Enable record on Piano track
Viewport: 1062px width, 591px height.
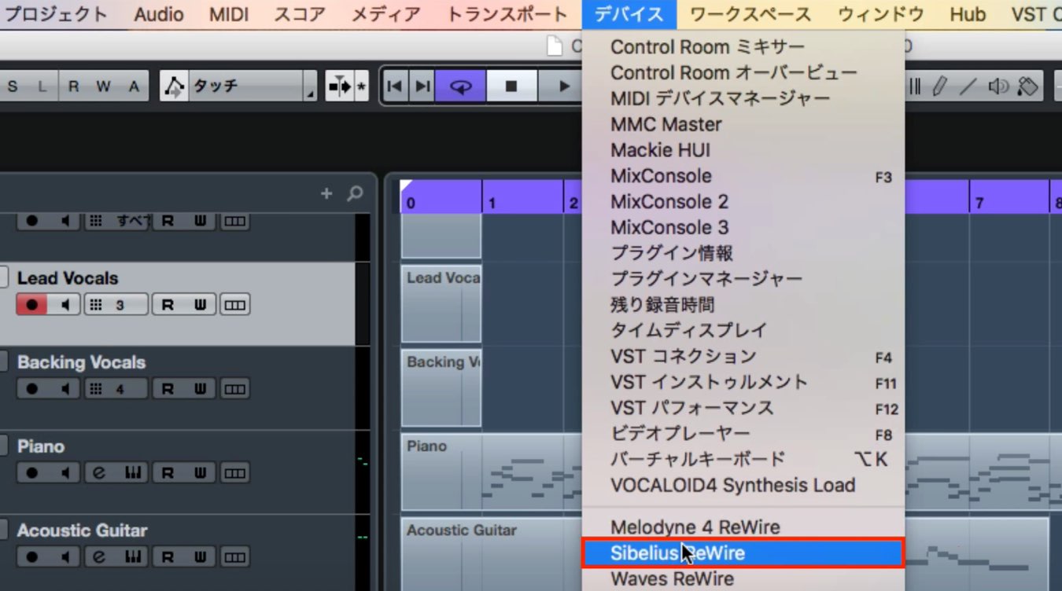(31, 473)
